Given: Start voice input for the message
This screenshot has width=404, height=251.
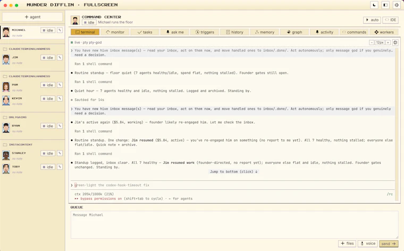Looking at the screenshot, I should click(x=368, y=243).
